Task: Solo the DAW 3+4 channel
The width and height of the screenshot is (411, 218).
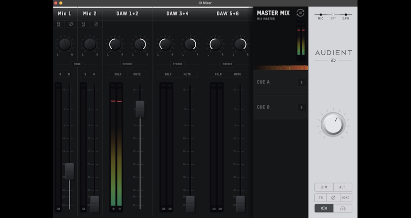Action: click(x=168, y=75)
